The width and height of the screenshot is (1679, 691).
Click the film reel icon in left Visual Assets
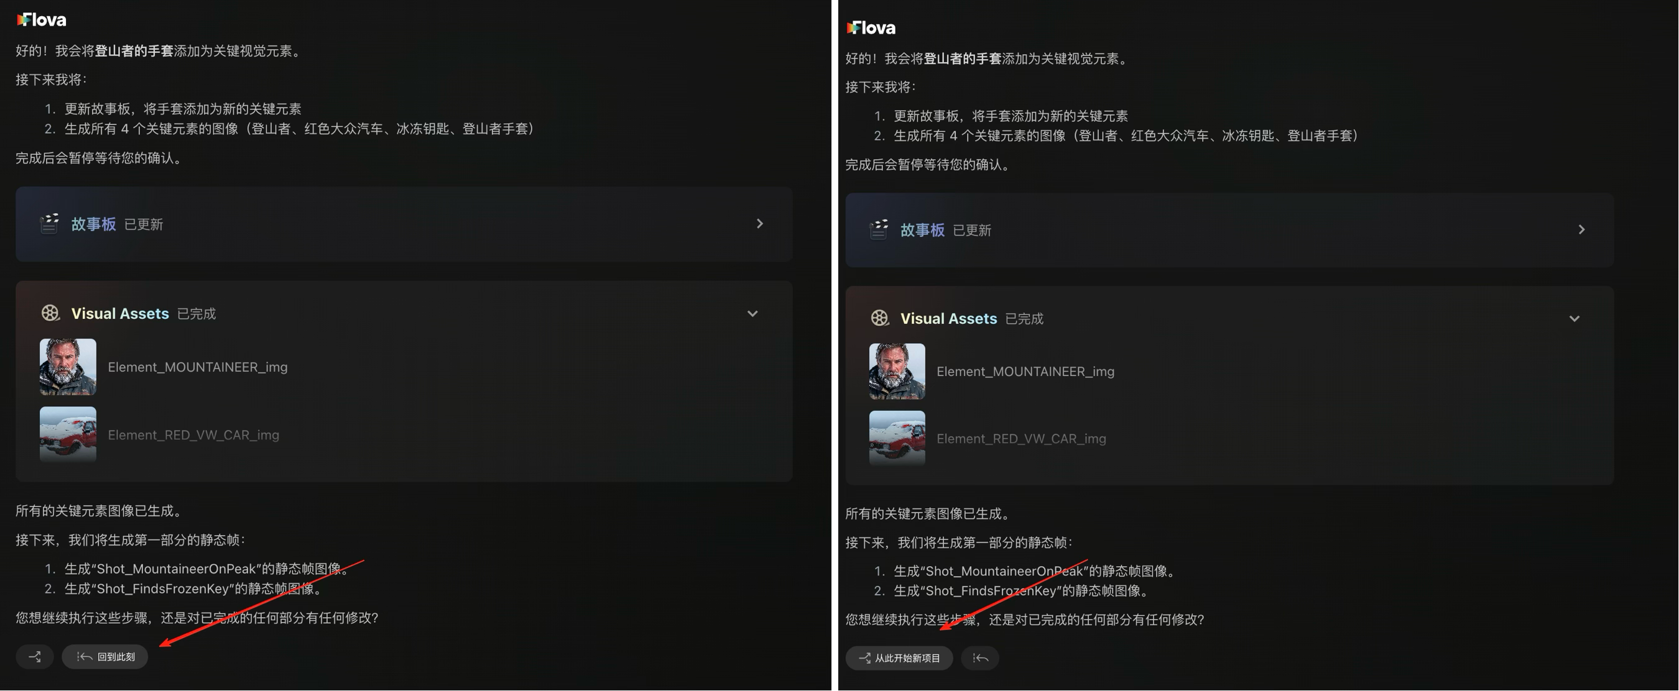coord(50,313)
